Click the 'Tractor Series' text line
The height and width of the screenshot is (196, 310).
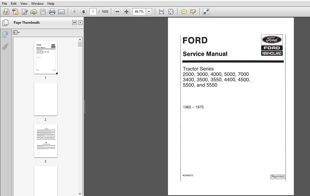(x=198, y=69)
